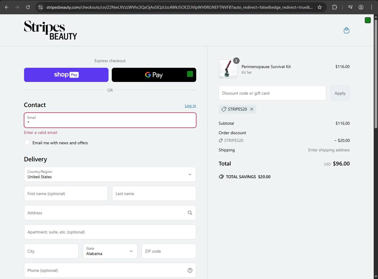Click the – $20.00 discount amount
Image resolution: width=378 pixels, height=279 pixels.
(x=342, y=140)
